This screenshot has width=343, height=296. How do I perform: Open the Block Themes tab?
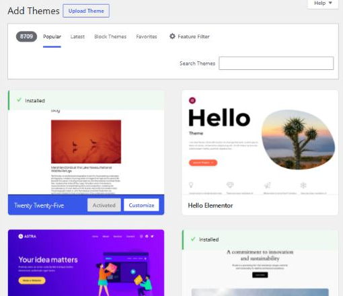point(110,36)
